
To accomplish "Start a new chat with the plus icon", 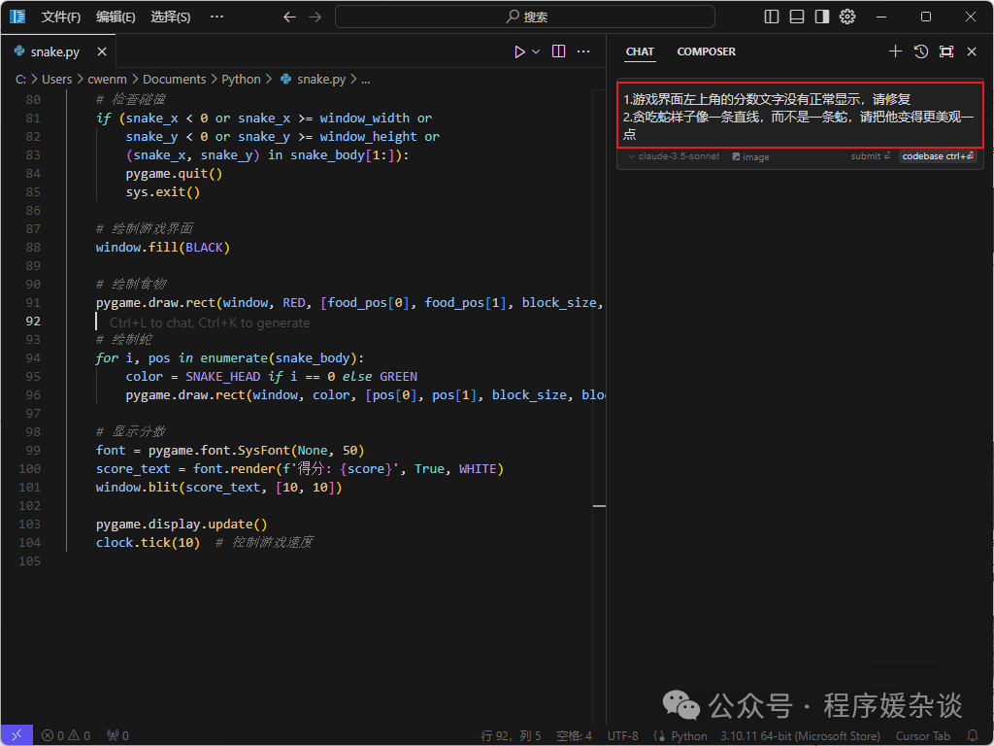I will point(895,51).
